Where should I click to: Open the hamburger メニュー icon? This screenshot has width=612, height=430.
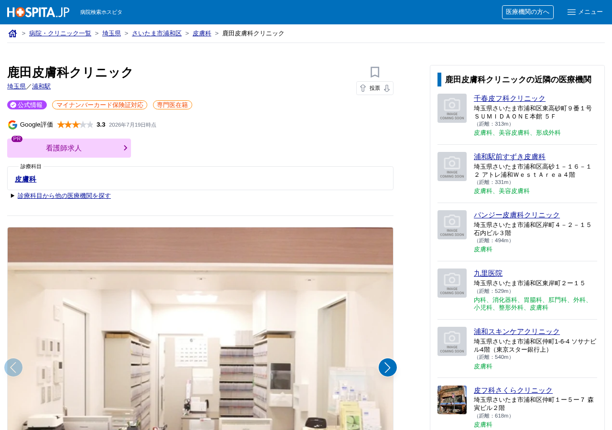pyautogui.click(x=571, y=12)
